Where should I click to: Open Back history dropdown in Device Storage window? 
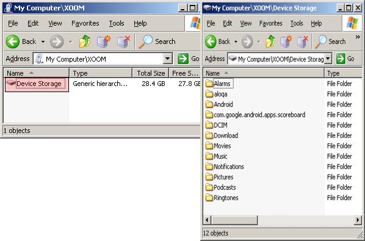tap(236, 42)
